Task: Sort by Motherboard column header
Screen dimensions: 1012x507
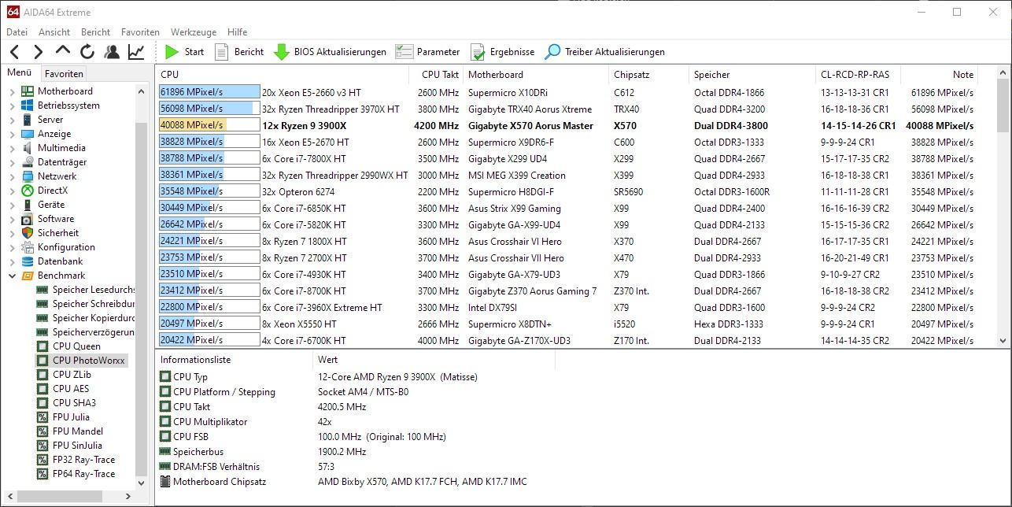Action: pos(536,75)
